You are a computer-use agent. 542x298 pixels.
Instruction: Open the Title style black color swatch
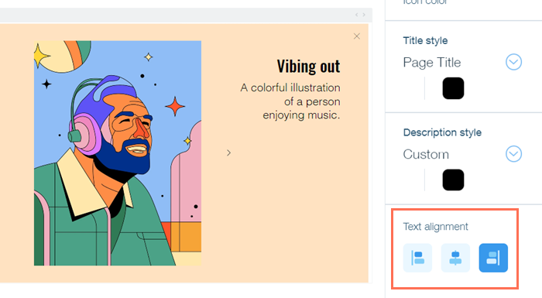point(453,88)
